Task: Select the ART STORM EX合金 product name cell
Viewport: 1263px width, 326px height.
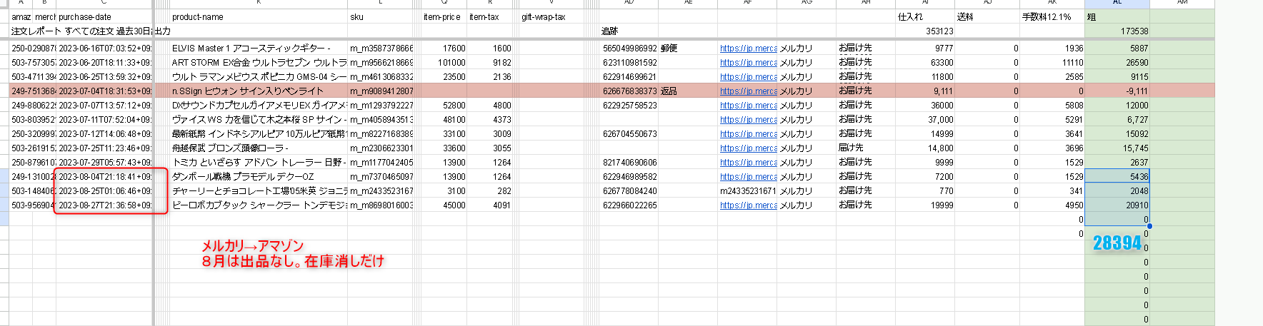Action: (259, 63)
